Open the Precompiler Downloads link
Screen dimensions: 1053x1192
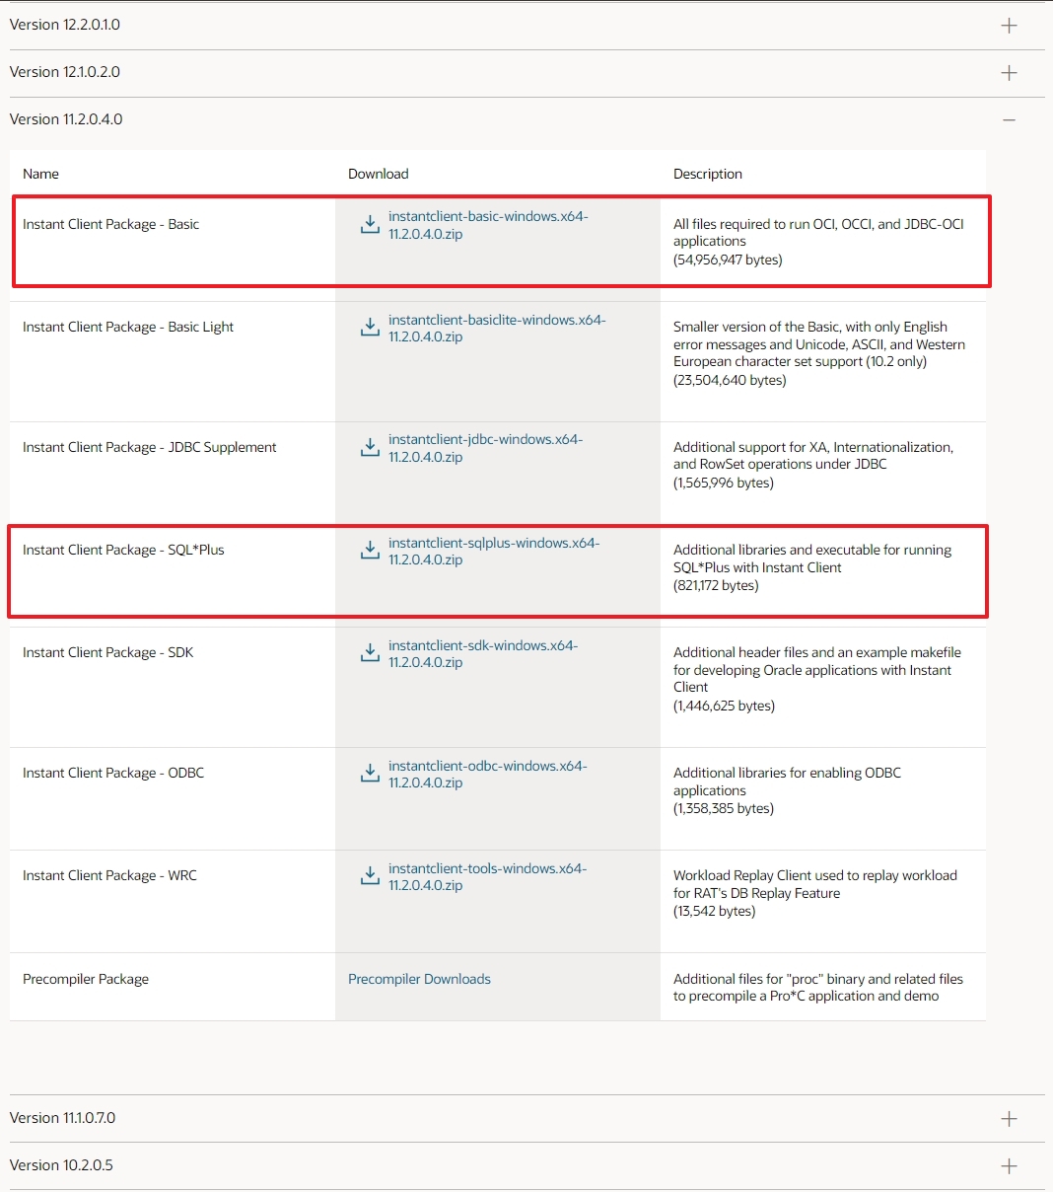click(x=419, y=978)
